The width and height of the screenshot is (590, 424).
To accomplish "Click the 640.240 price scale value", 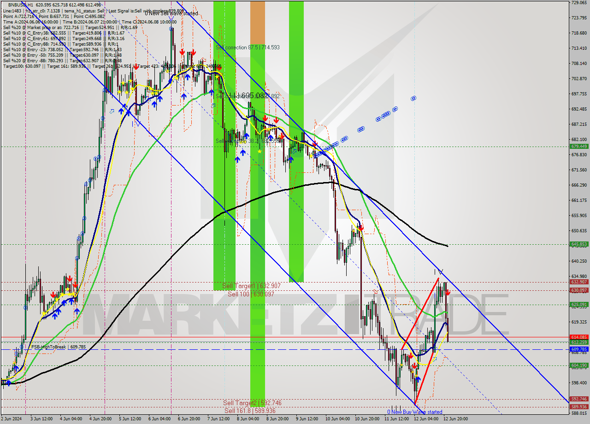I will coord(579,261).
